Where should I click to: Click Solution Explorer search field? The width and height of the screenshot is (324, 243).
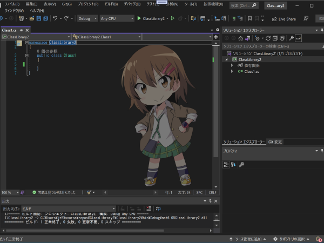coord(272,46)
